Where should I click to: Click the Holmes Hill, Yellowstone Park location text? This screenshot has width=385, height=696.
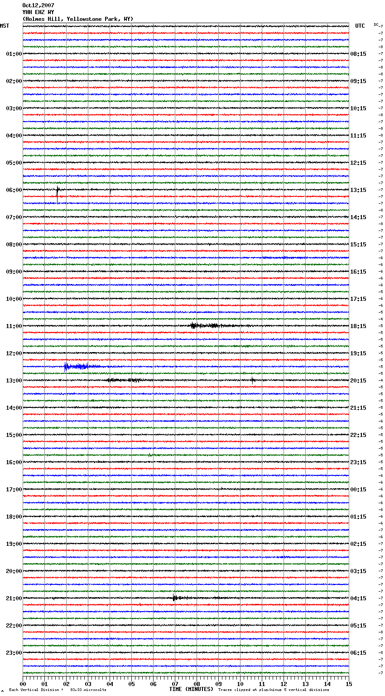(x=78, y=19)
